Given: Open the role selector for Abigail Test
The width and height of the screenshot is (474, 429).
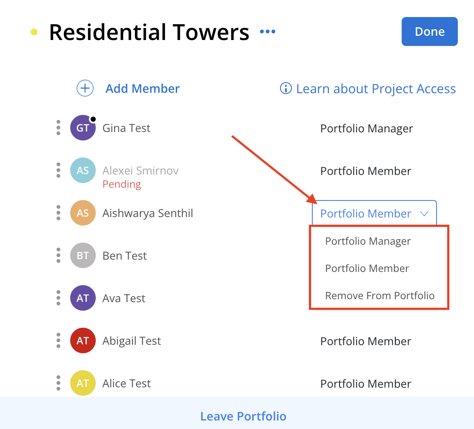Looking at the screenshot, I should [365, 341].
